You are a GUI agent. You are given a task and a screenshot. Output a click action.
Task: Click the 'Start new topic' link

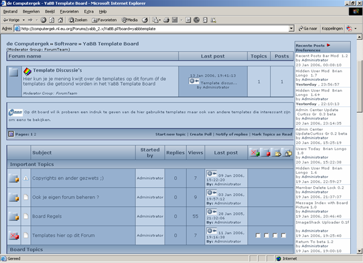(171, 134)
